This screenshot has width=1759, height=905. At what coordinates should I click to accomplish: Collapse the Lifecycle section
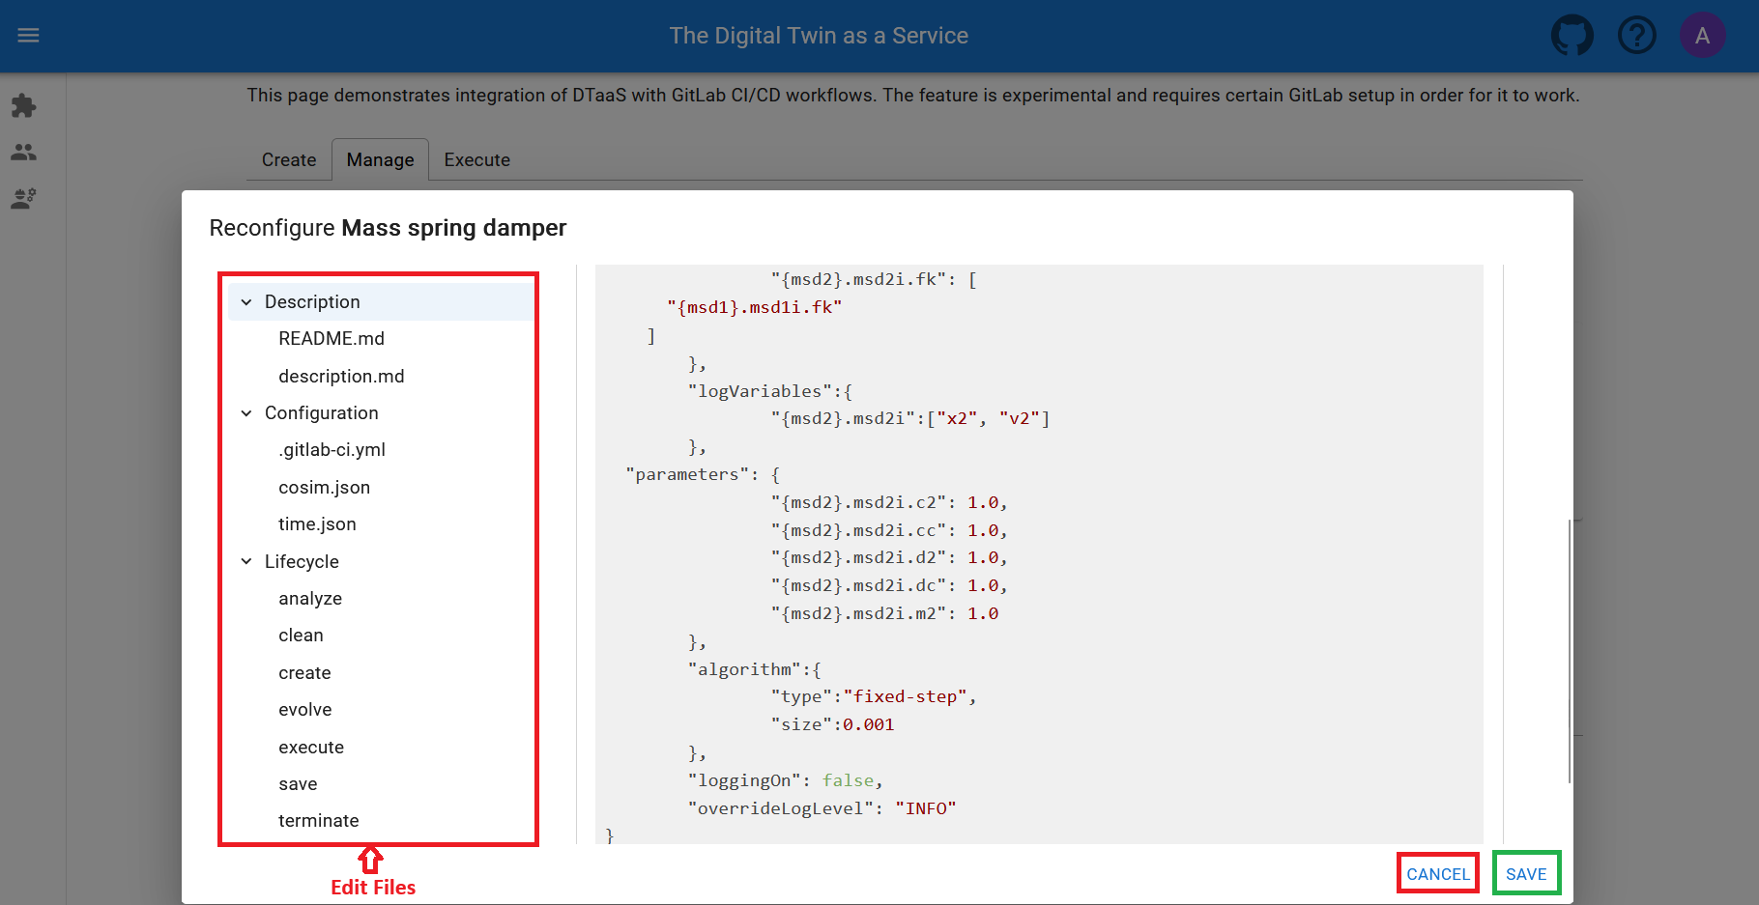click(x=246, y=561)
